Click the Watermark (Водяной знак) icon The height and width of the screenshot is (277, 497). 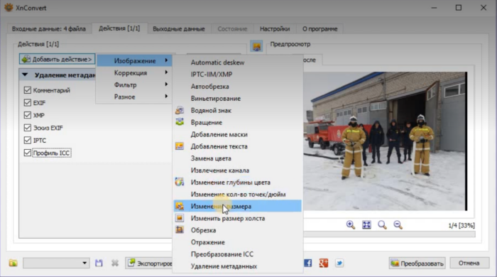point(180,110)
